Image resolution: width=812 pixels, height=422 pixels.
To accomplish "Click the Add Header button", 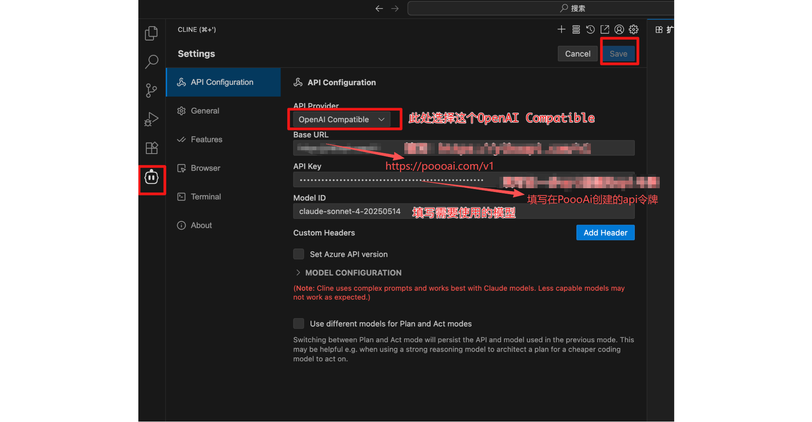I will click(605, 233).
